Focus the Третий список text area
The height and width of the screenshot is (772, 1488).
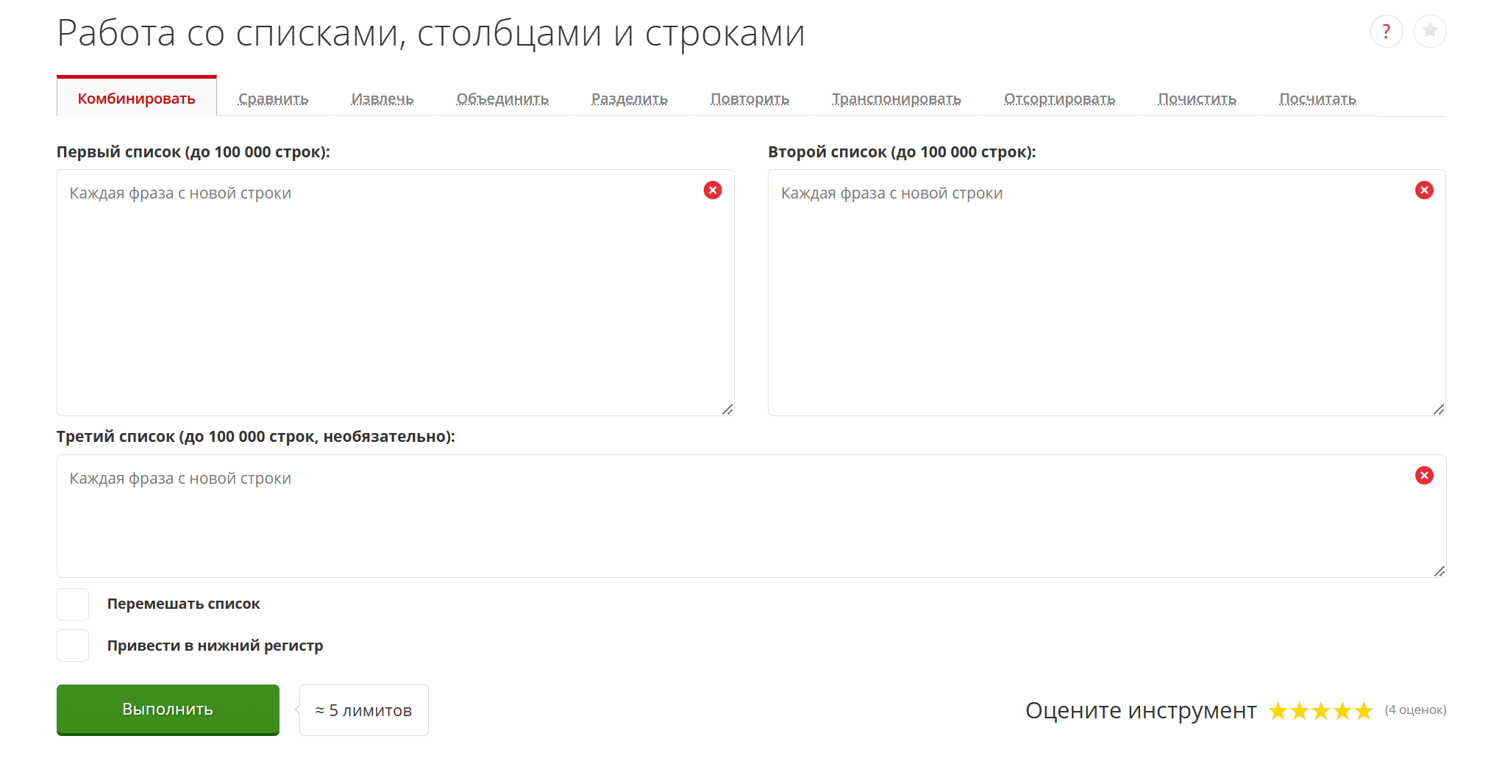[x=751, y=516]
